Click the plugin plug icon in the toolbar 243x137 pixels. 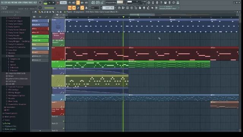point(144,8)
